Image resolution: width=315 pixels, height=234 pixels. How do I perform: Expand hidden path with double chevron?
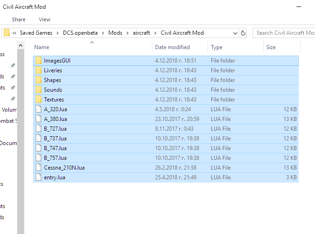click(x=14, y=33)
